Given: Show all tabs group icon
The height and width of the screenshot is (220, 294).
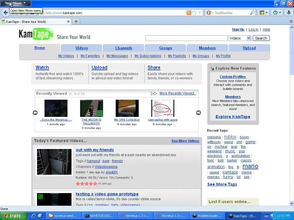Looking at the screenshot, I should (x=291, y=21).
